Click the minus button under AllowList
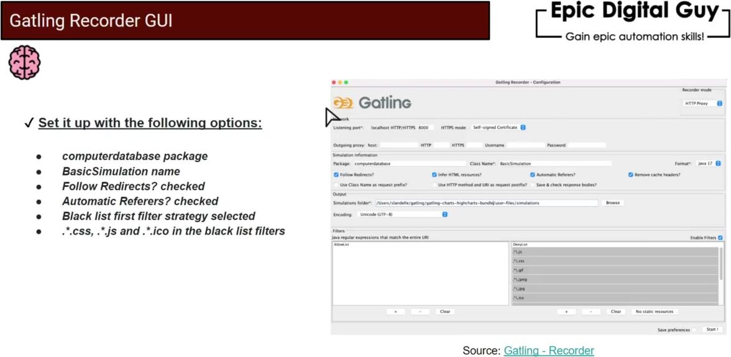The width and height of the screenshot is (731, 357). tap(420, 312)
